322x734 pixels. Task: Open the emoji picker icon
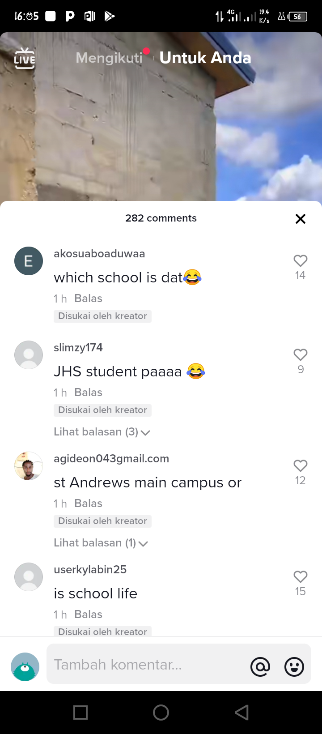[x=294, y=667]
